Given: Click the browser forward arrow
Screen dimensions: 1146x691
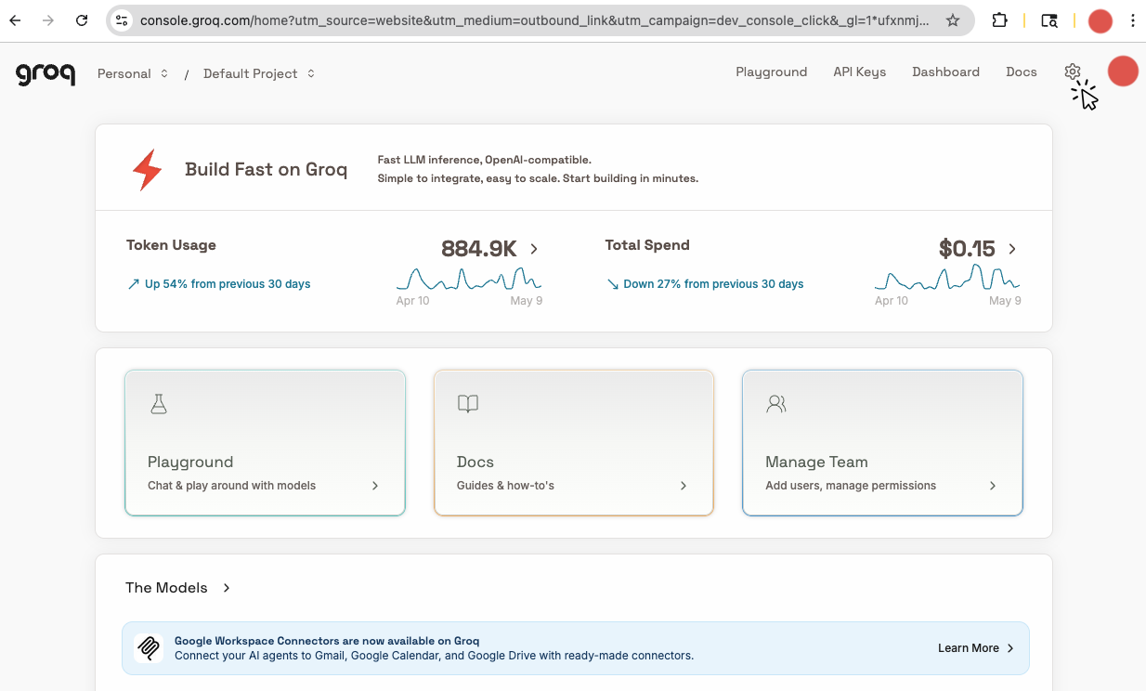Looking at the screenshot, I should click(48, 20).
